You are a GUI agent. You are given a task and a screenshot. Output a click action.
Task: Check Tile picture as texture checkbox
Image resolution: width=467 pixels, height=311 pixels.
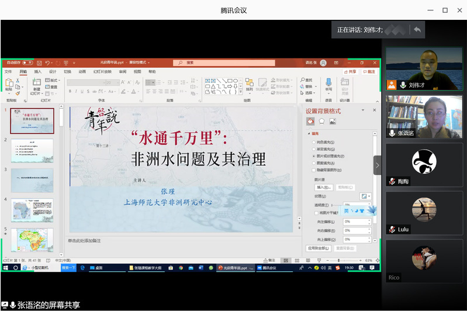click(x=316, y=213)
